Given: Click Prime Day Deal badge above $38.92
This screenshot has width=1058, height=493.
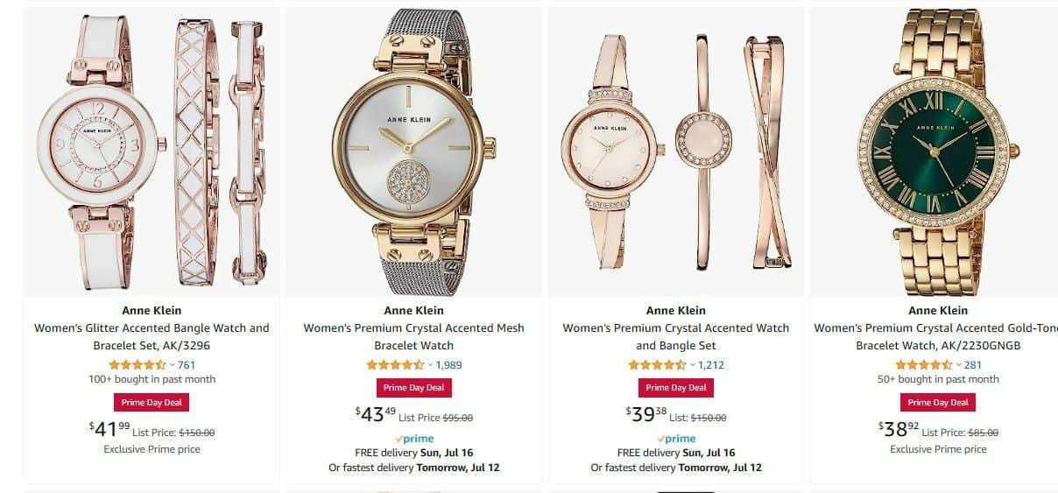Looking at the screenshot, I should point(938,403).
